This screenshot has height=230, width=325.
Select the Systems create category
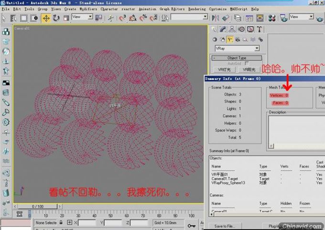coord(260,39)
